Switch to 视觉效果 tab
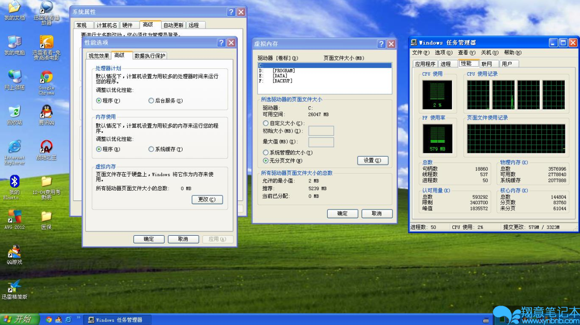The height and width of the screenshot is (325, 580). pyautogui.click(x=99, y=56)
